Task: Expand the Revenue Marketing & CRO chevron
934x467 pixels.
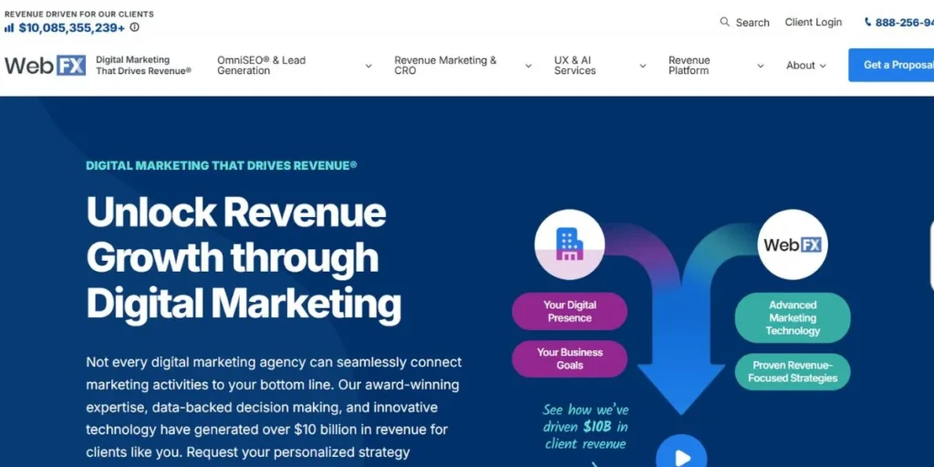Action: (x=528, y=66)
